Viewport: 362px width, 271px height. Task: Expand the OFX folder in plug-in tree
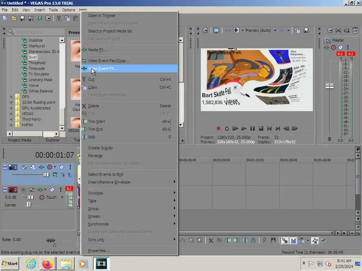[x=11, y=97]
